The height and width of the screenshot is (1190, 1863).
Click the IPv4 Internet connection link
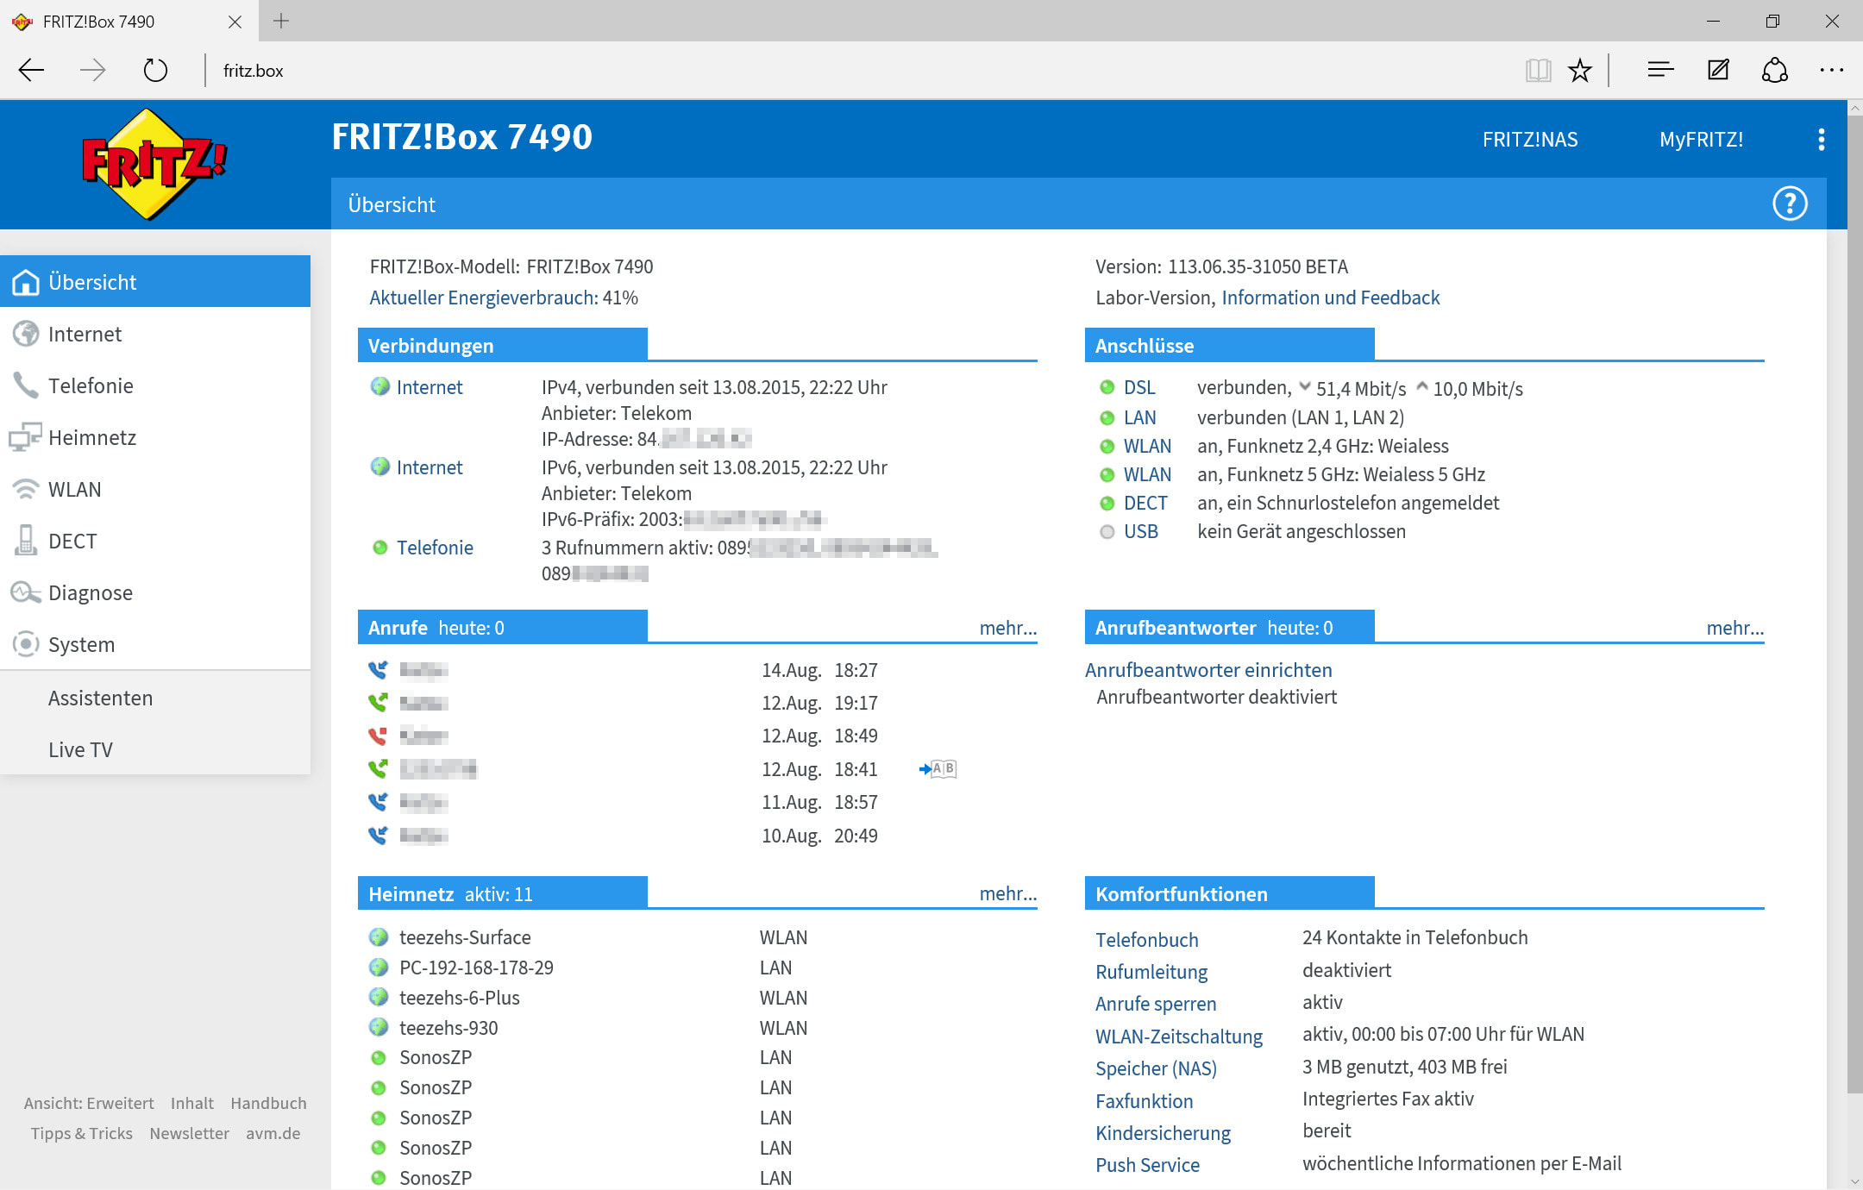click(430, 387)
